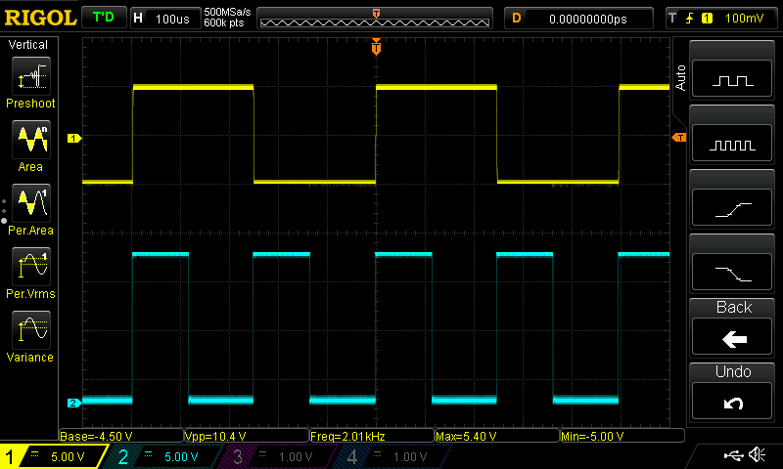Image resolution: width=783 pixels, height=469 pixels.
Task: Open horizontal timebase 100us setting
Action: (164, 19)
